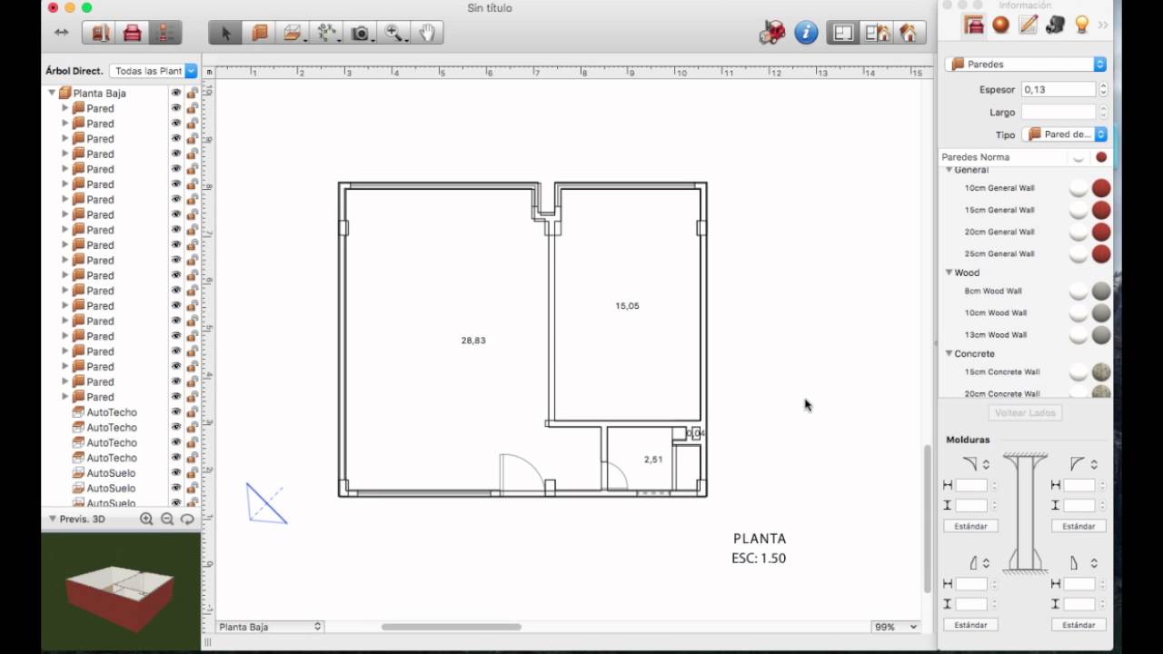The image size is (1163, 654).
Task: Toggle the lock of Planta Baja
Action: click(x=192, y=93)
